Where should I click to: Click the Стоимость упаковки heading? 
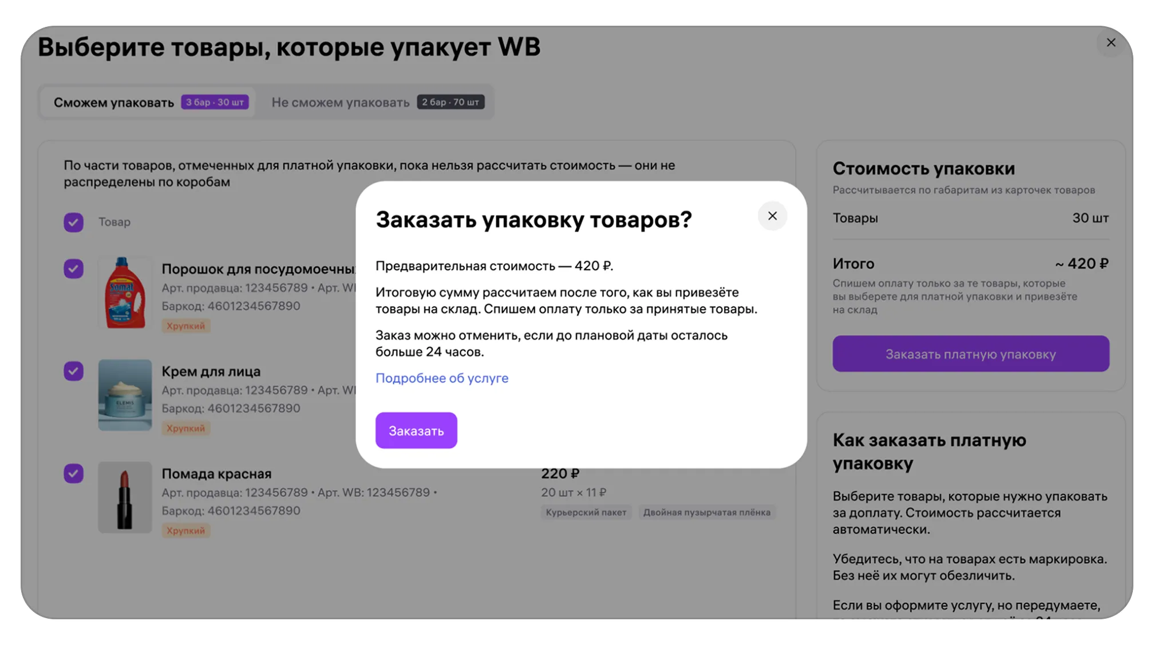point(923,169)
